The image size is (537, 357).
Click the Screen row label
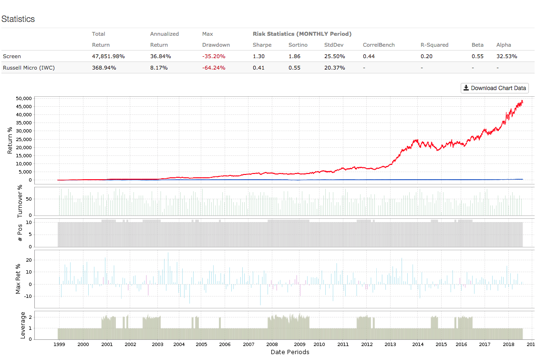11,56
